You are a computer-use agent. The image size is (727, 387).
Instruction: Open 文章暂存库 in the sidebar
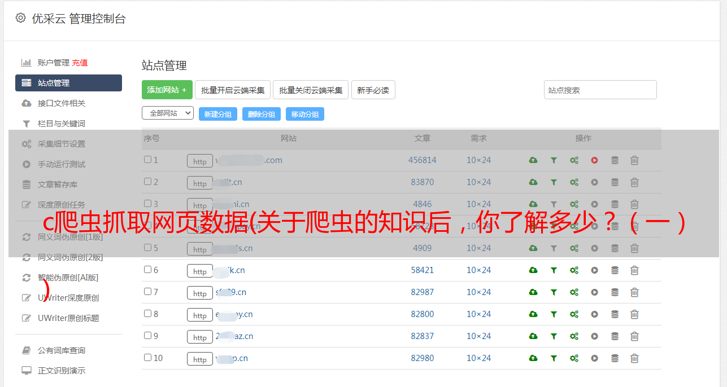(58, 184)
